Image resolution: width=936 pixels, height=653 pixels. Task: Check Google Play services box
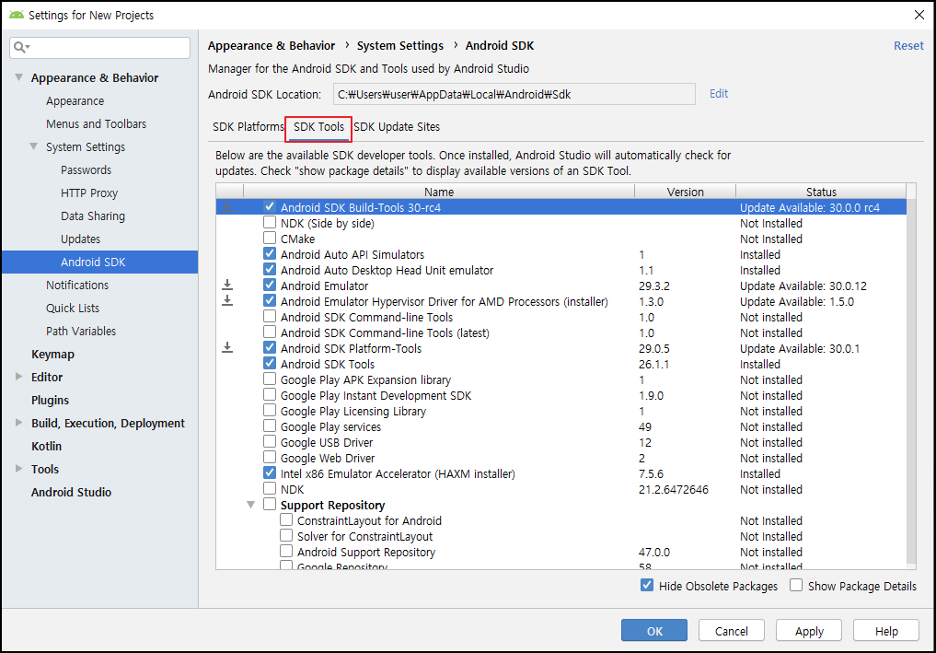point(270,426)
